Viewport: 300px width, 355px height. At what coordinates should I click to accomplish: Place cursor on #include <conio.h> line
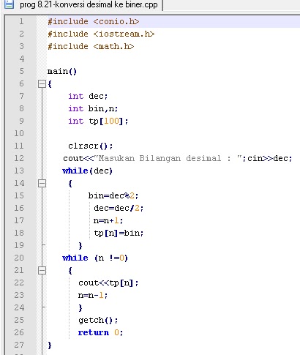pos(93,21)
